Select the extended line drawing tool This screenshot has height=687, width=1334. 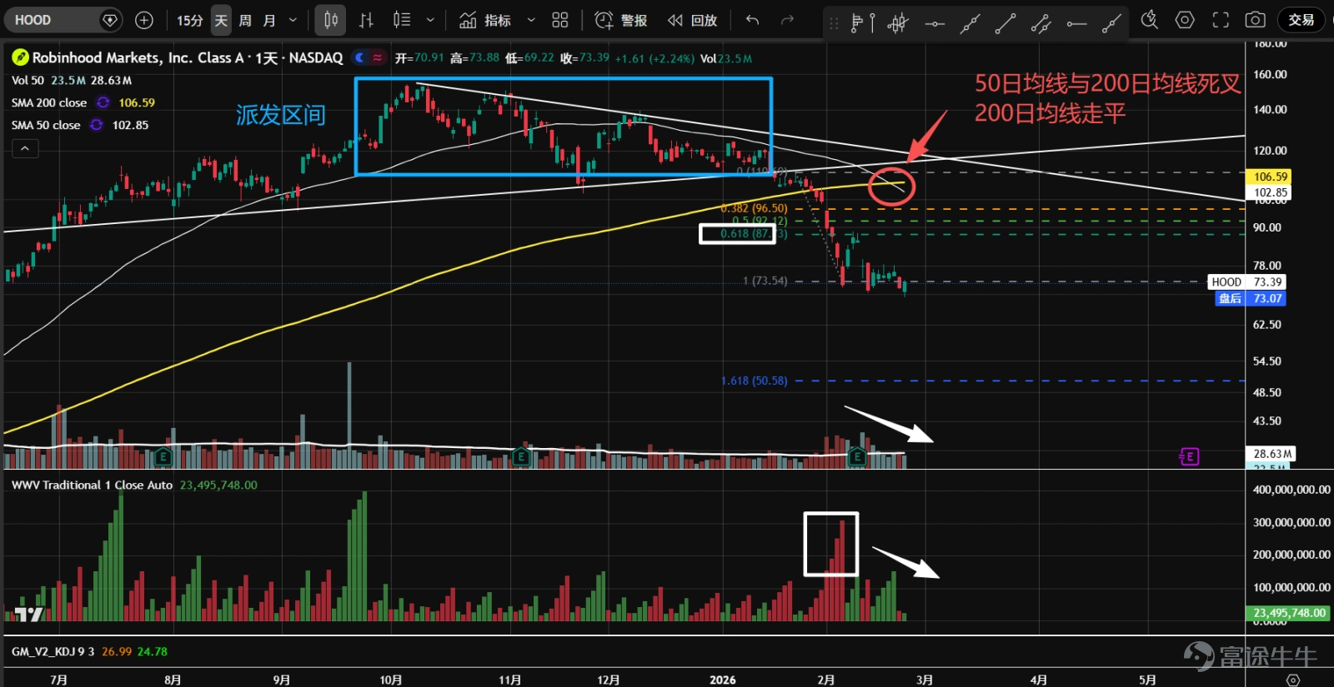pyautogui.click(x=970, y=23)
